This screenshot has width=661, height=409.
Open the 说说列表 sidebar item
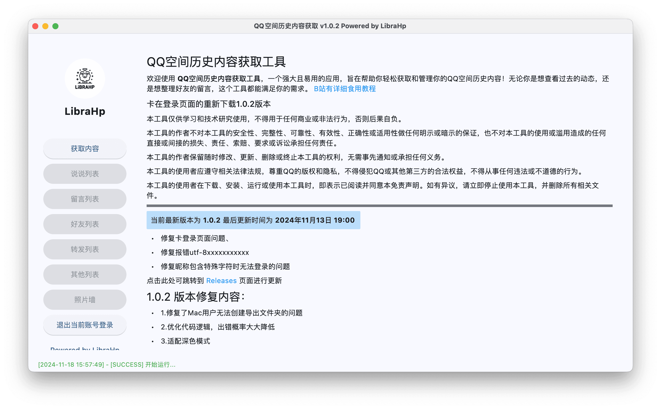point(85,174)
